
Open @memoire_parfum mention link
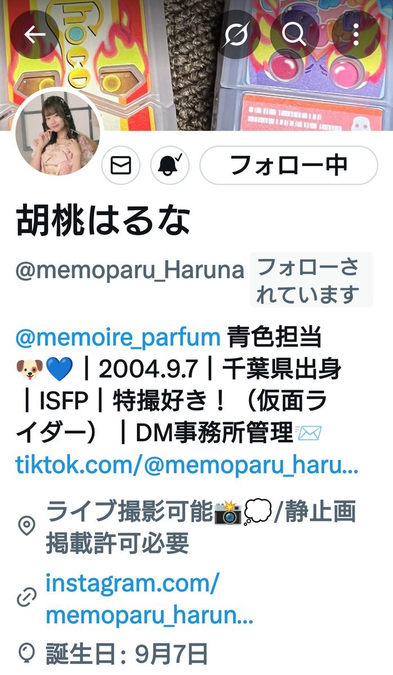pyautogui.click(x=118, y=337)
